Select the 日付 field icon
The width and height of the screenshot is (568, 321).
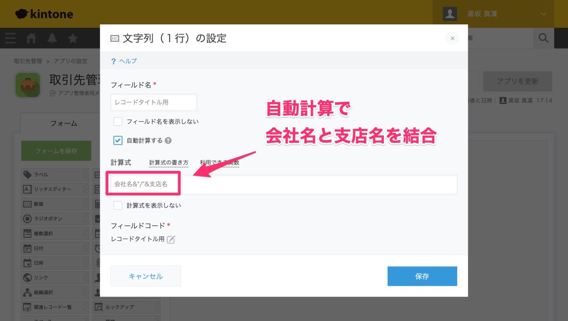pos(27,248)
